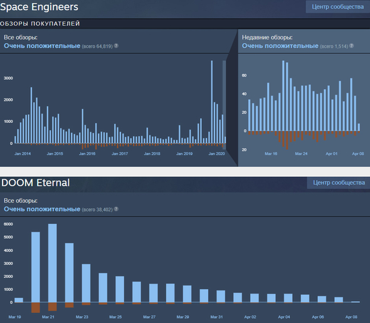Click the Space Engineers game title
This screenshot has width=370, height=323.
point(39,7)
